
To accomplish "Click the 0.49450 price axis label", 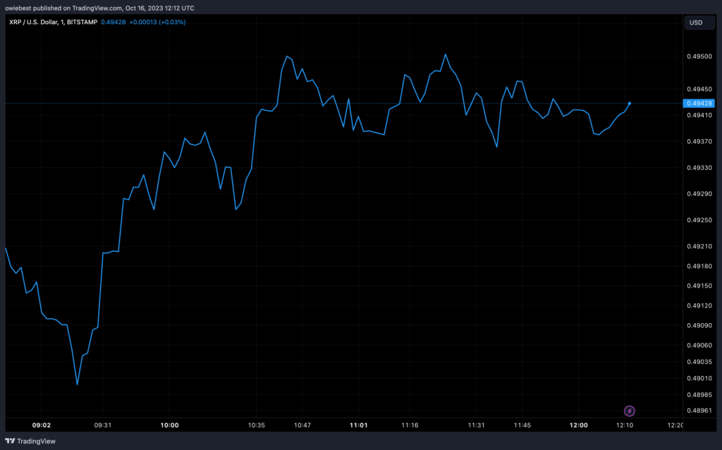I will tap(699, 89).
